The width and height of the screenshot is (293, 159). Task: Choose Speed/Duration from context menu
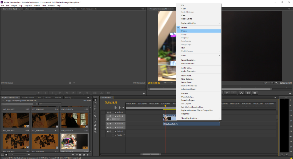(x=199, y=60)
